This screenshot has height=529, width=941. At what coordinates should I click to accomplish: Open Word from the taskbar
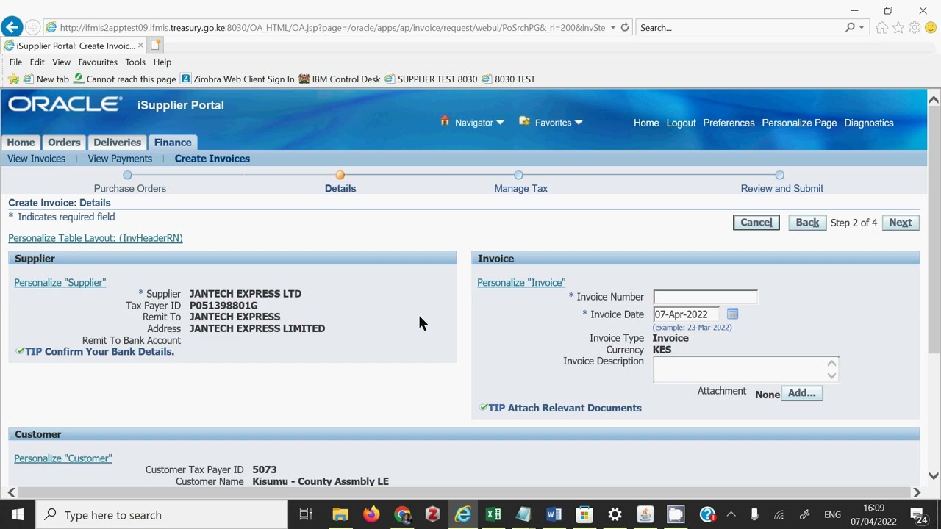coord(554,515)
